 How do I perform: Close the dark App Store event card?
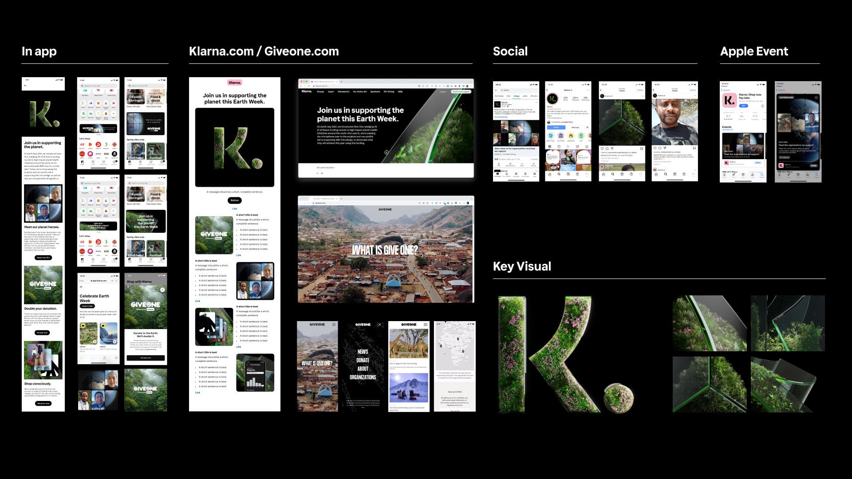(816, 97)
